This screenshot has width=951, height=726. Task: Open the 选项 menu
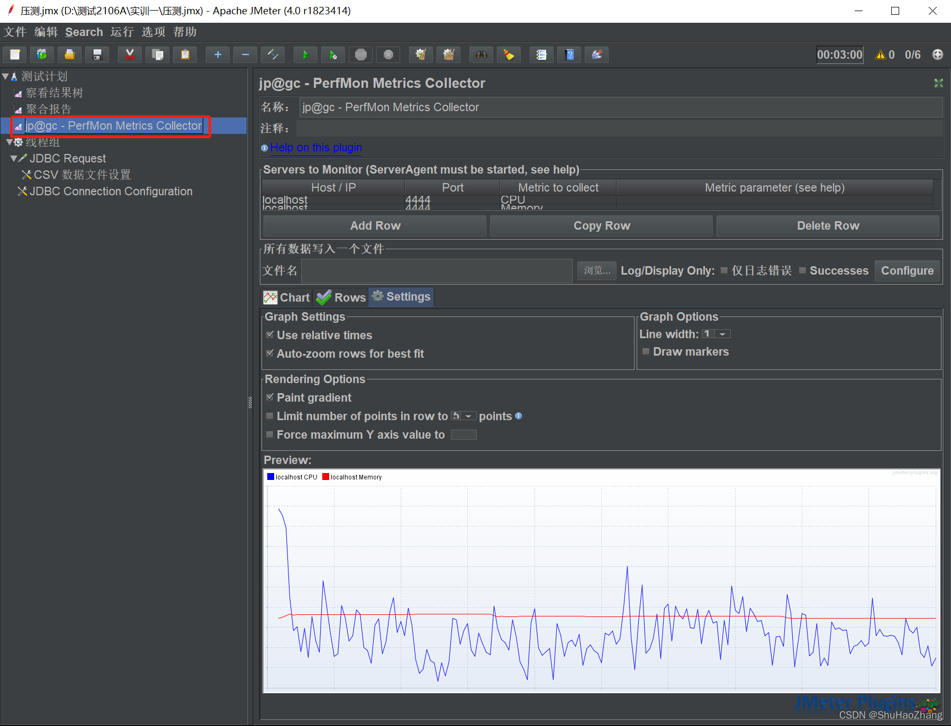click(x=153, y=32)
